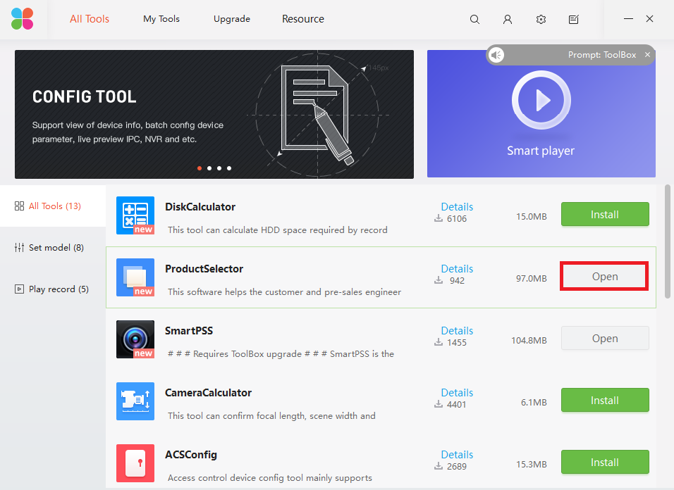The height and width of the screenshot is (490, 674).
Task: Click download count icon for DiskCalculator
Action: pyautogui.click(x=439, y=218)
